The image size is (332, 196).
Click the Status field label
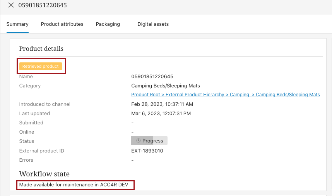point(27,141)
